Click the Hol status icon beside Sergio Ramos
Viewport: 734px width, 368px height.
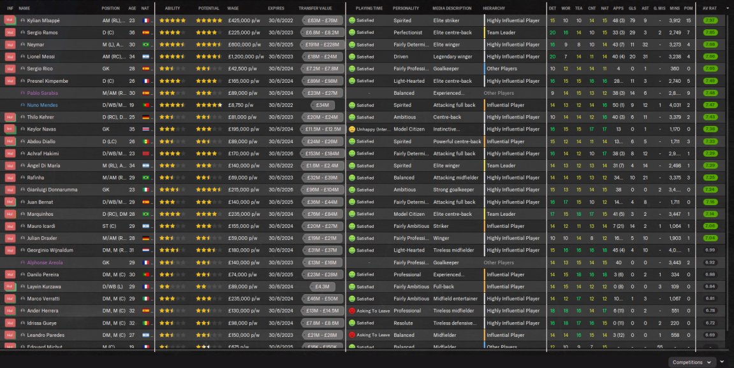click(10, 32)
